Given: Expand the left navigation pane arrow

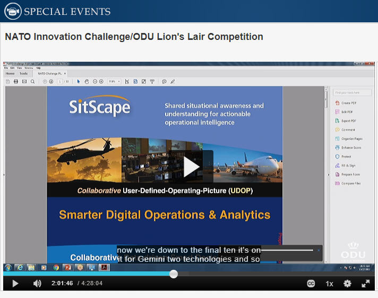Looking at the screenshot, I should (x=4, y=175).
